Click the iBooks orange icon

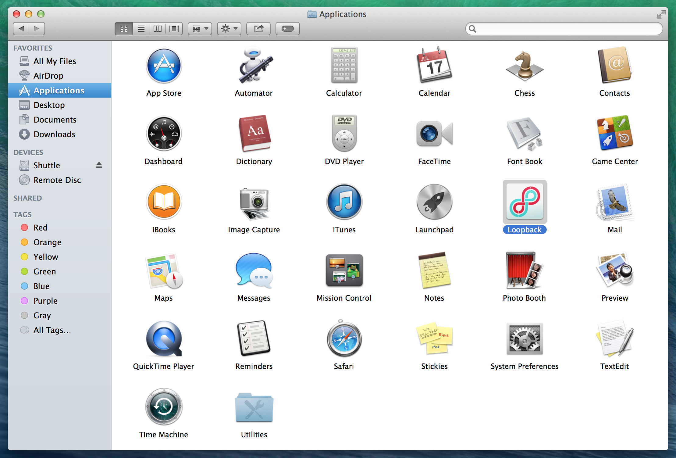click(164, 202)
